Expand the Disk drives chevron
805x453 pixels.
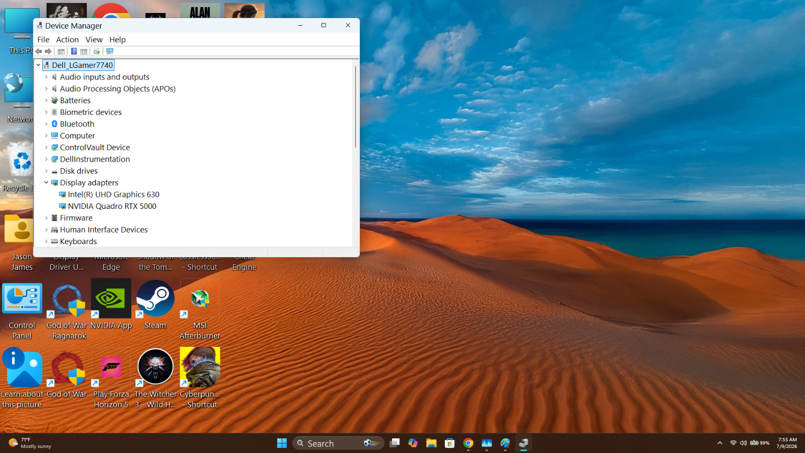point(46,171)
